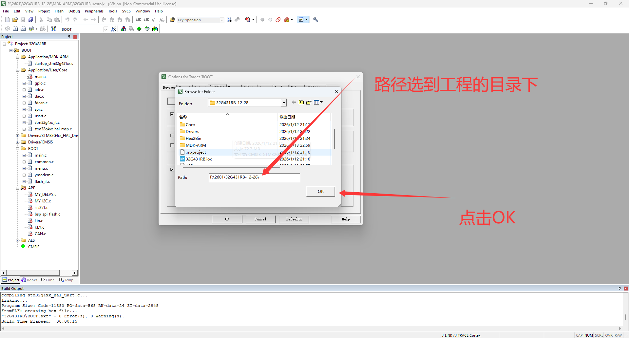Click Defaults button in Options dialog
The height and width of the screenshot is (338, 629).
(x=294, y=219)
